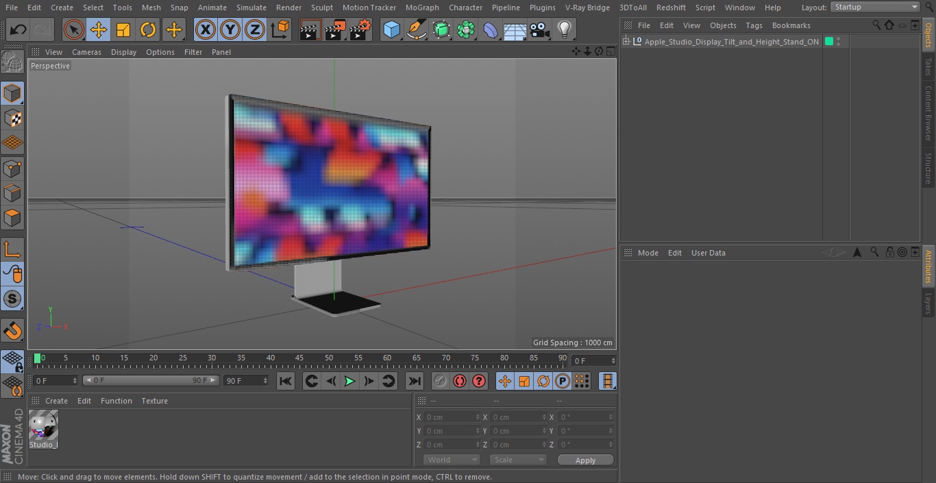Switch to Polygons mode

point(12,219)
